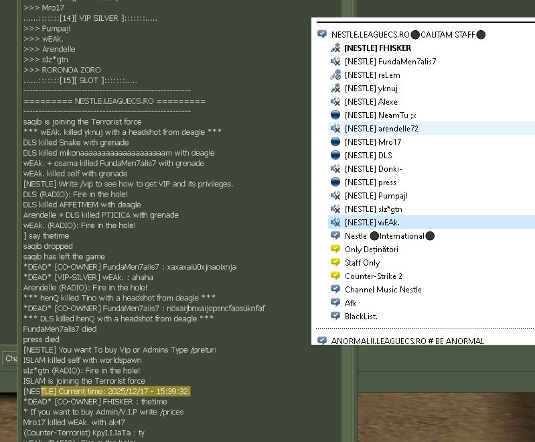Click yellow channel icon of Only Deținători
535x442 pixels.
pos(335,249)
